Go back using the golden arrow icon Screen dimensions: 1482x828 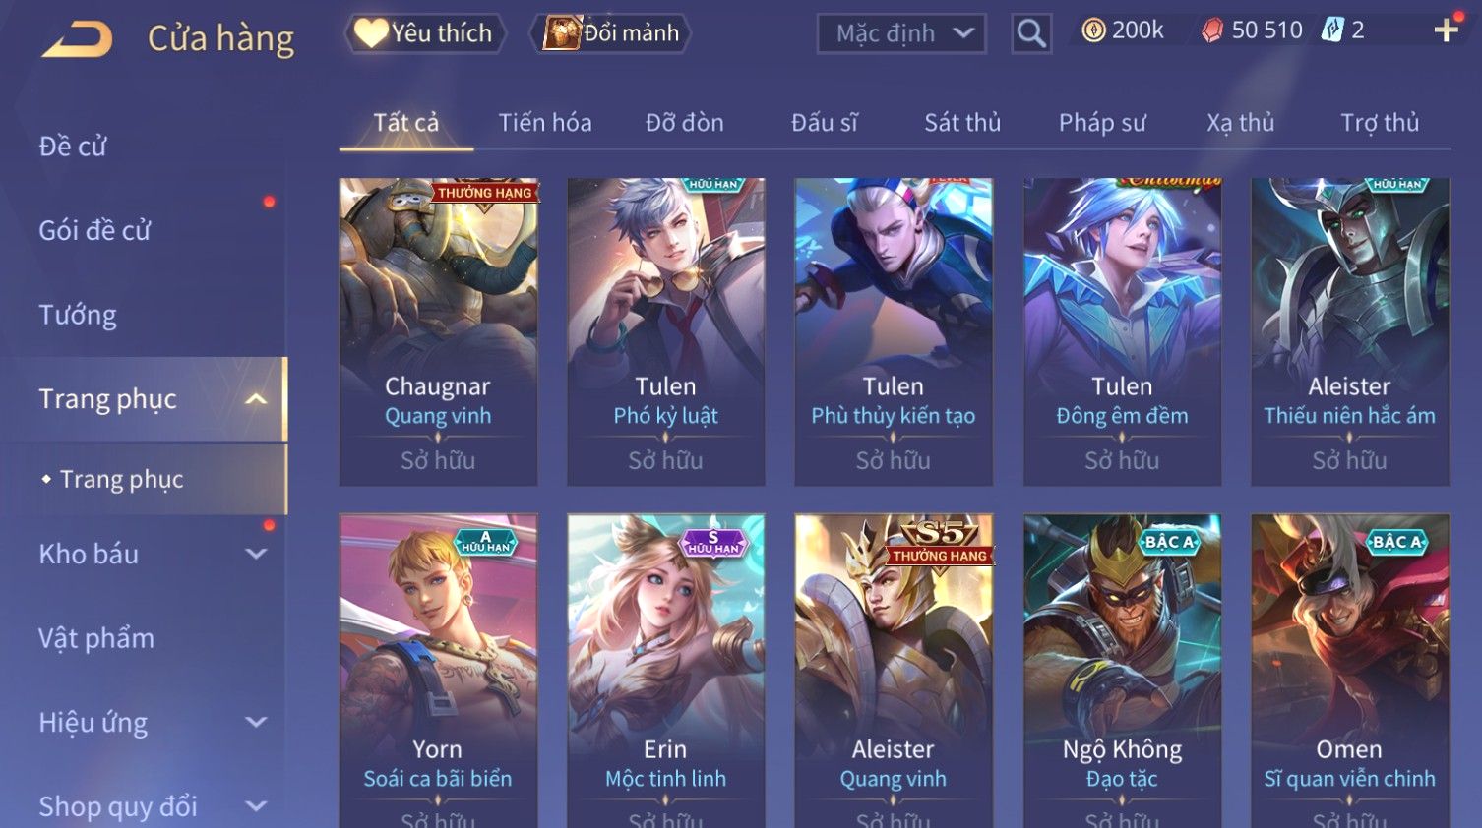tap(77, 39)
